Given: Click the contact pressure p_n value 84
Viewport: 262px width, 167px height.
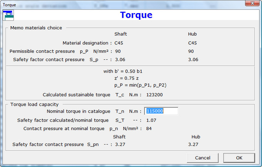Looking at the screenshot, I should 149,128.
